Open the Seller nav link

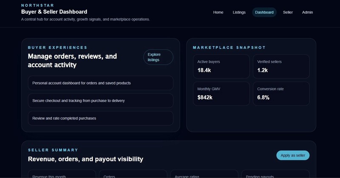pyautogui.click(x=288, y=12)
